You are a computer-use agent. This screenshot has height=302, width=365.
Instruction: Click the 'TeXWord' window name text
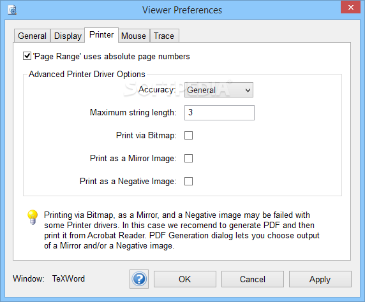pyautogui.click(x=68, y=278)
